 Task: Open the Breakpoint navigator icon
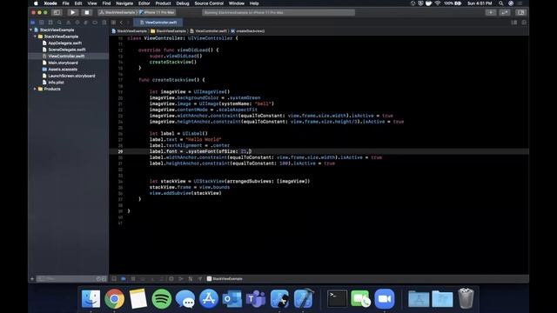[x=95, y=23]
